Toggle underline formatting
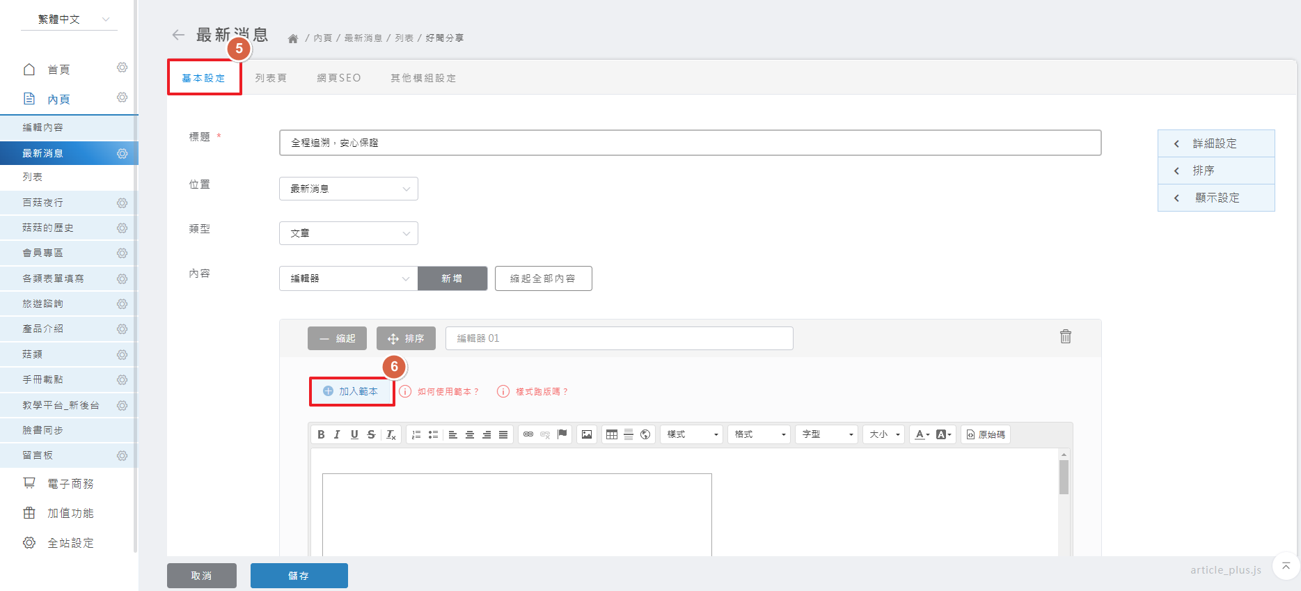 354,434
